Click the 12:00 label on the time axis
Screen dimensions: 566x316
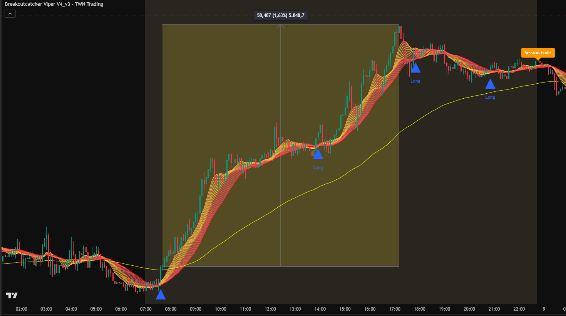tap(270, 309)
